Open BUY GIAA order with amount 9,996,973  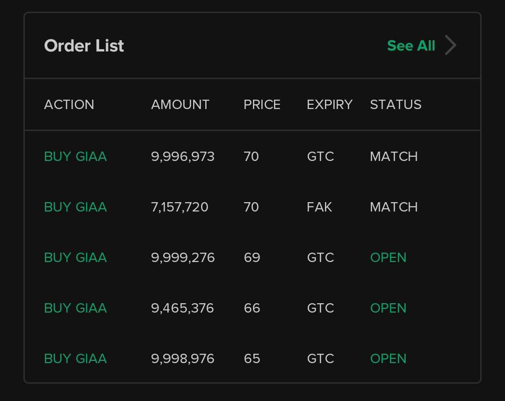tap(252, 156)
